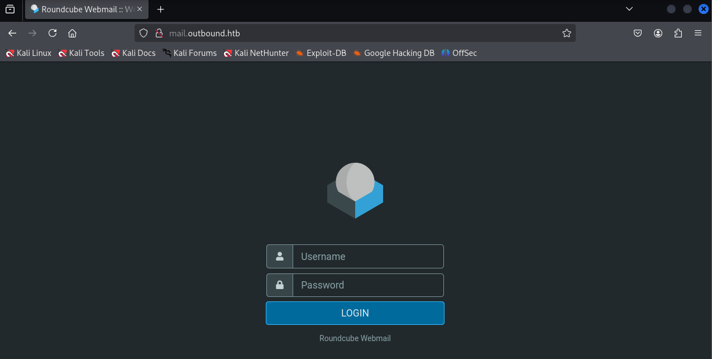The width and height of the screenshot is (712, 359).
Task: Open the Firefox extensions puzzle icon
Action: 678,33
